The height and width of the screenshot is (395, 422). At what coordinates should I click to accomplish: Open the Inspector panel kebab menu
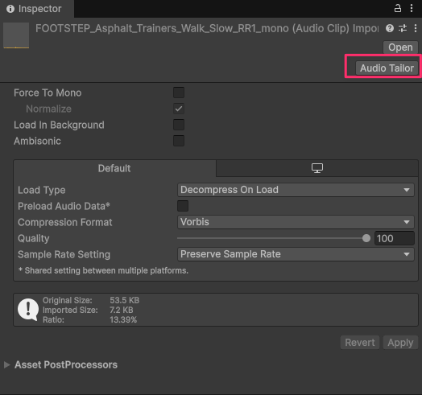(x=412, y=8)
